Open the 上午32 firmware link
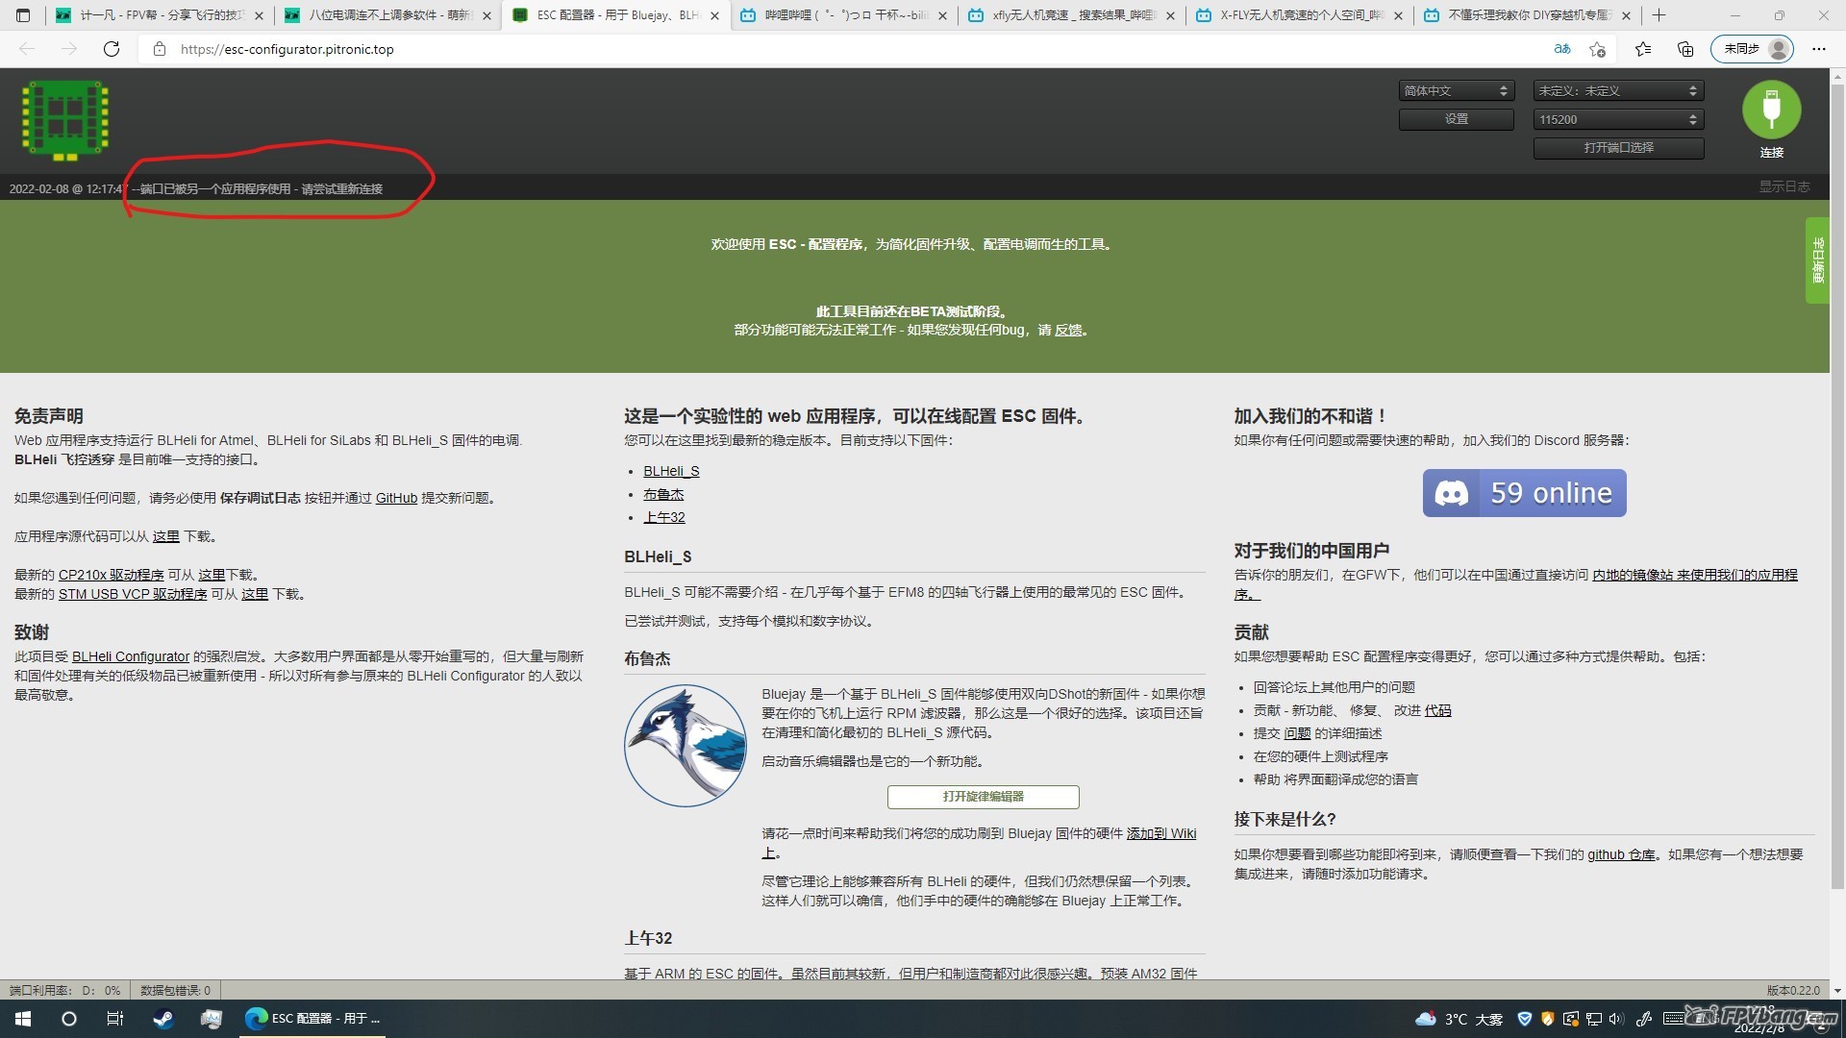 664,517
